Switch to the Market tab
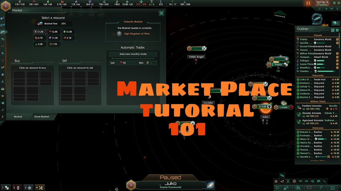Screen dimensions: 341x191 click(x=18, y=117)
